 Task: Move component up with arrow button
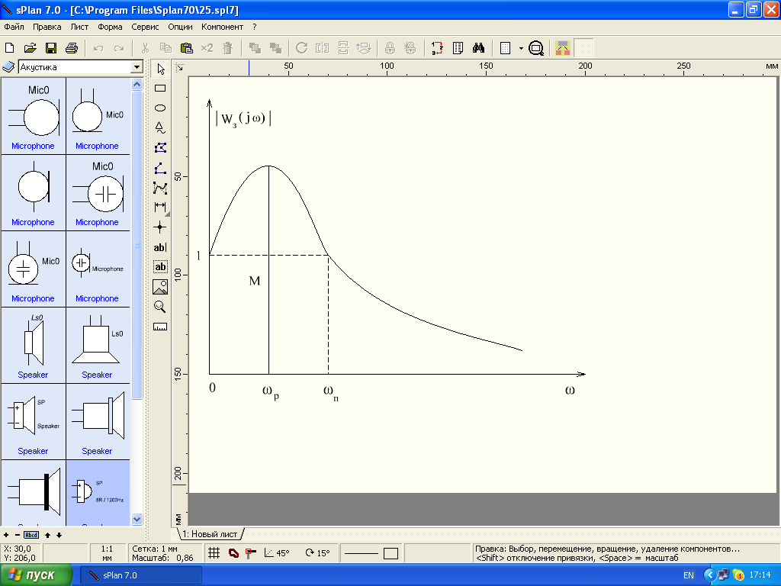click(x=48, y=535)
